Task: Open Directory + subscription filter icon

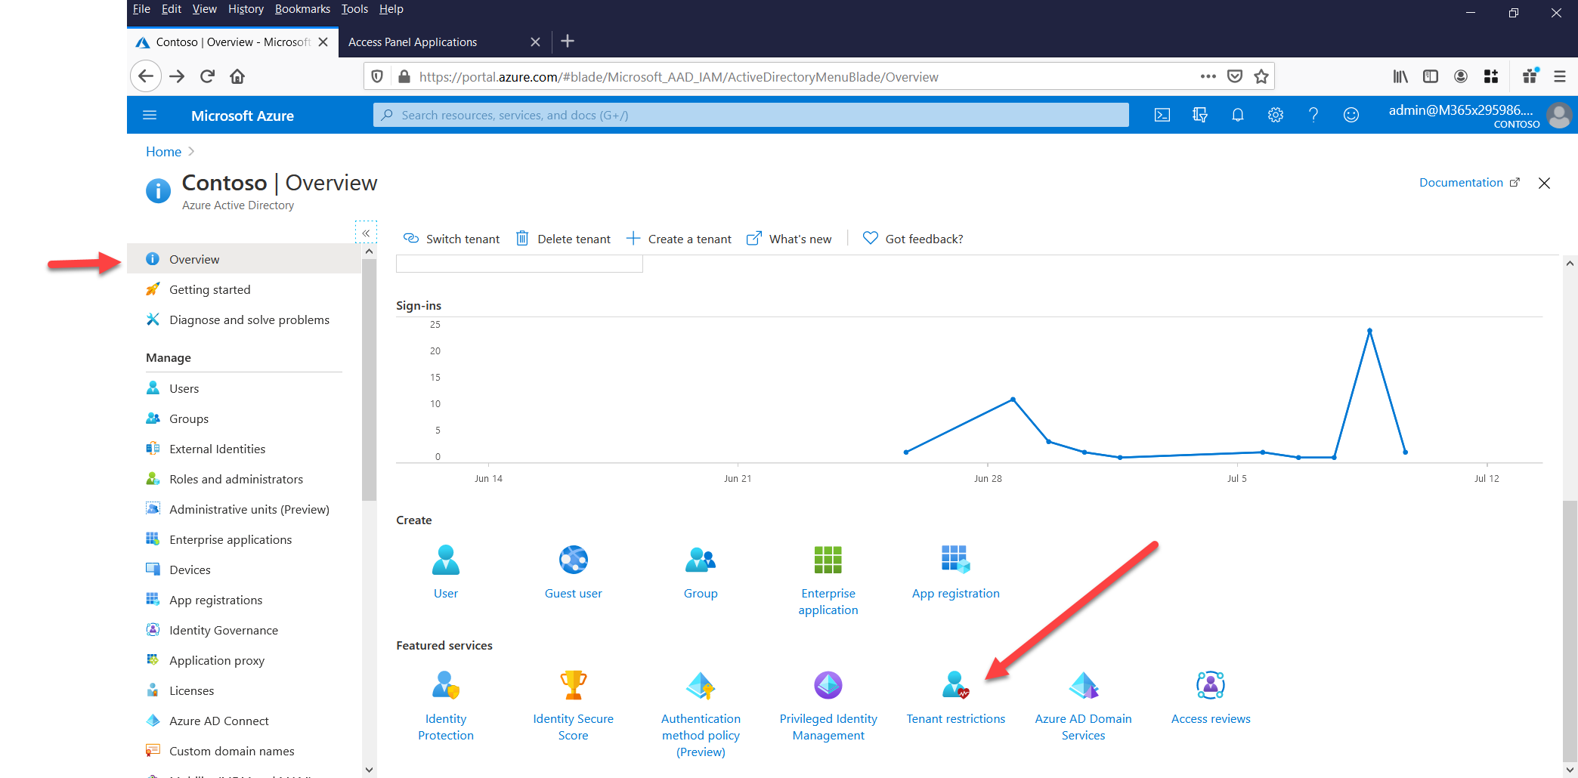Action: [x=1200, y=115]
